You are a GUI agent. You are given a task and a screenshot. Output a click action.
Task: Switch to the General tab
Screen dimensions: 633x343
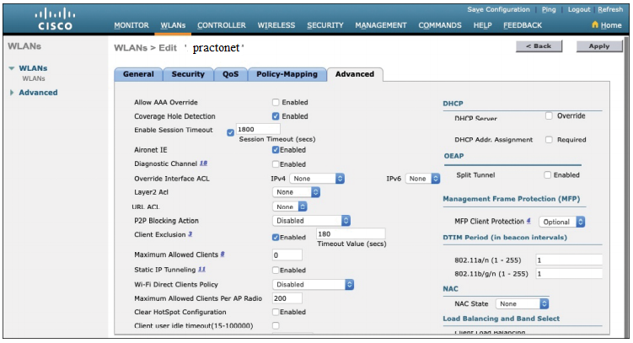coord(138,74)
